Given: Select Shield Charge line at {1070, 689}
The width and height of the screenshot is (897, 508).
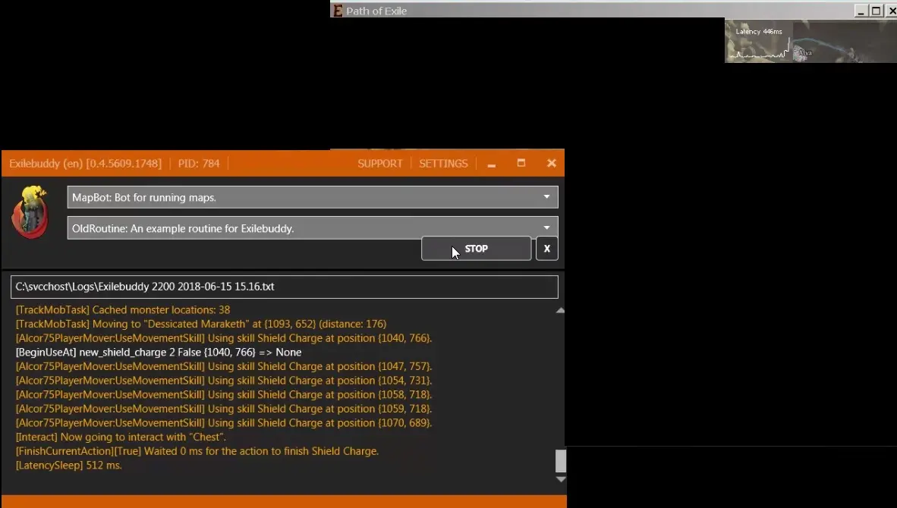Looking at the screenshot, I should point(224,423).
